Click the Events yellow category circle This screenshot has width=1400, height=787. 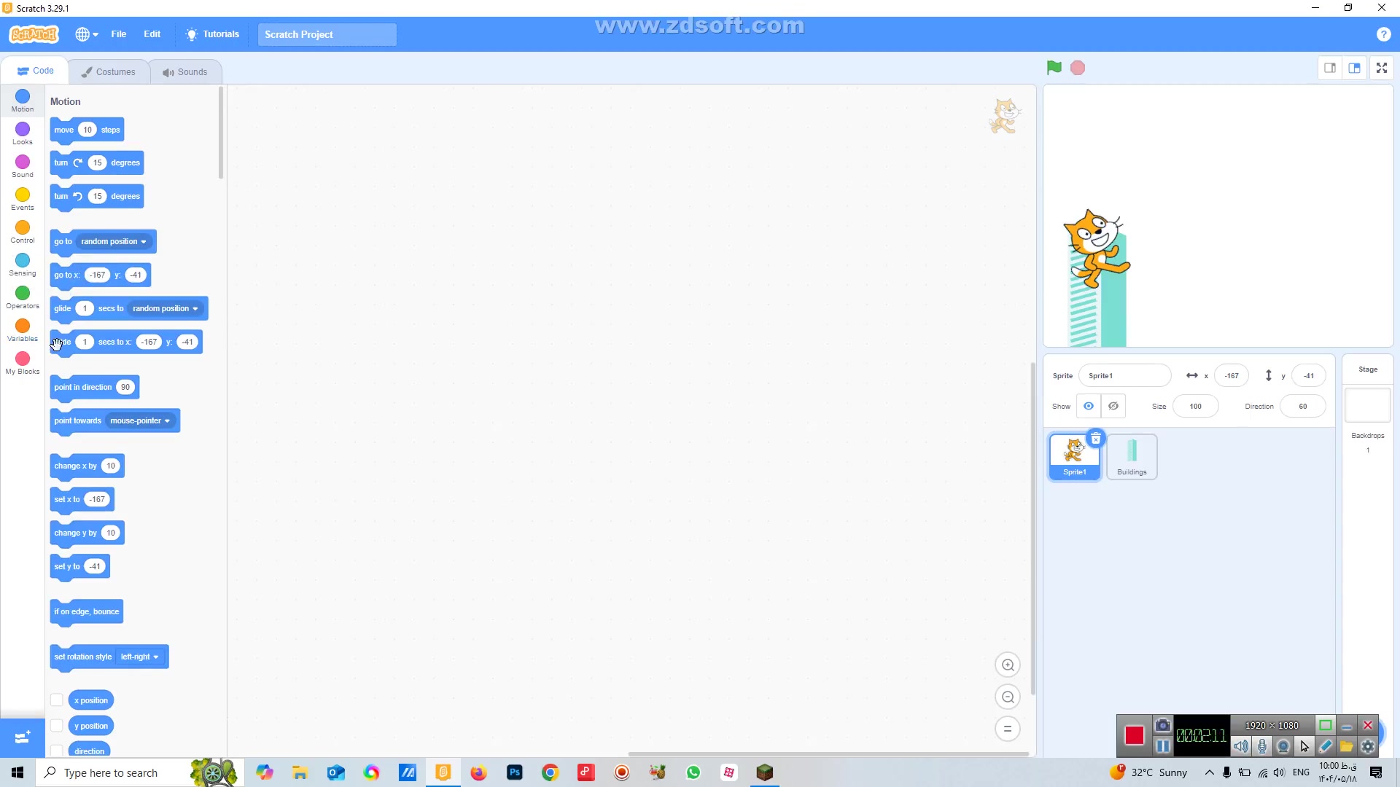[23, 195]
